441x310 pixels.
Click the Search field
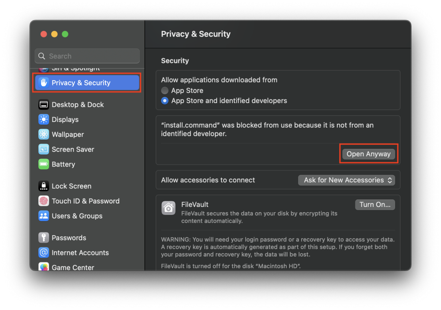(x=87, y=56)
